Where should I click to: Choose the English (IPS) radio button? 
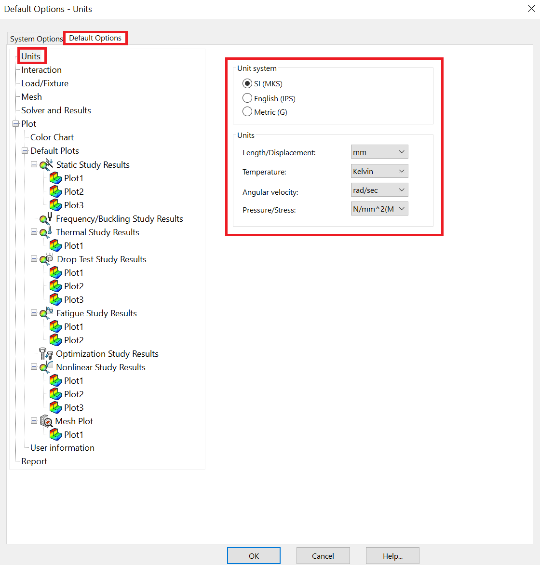(247, 98)
